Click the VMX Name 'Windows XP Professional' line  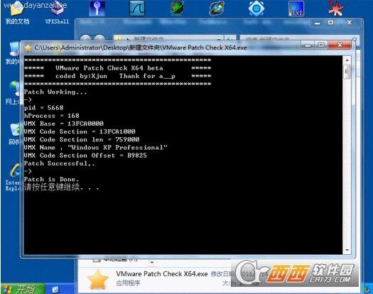point(96,148)
